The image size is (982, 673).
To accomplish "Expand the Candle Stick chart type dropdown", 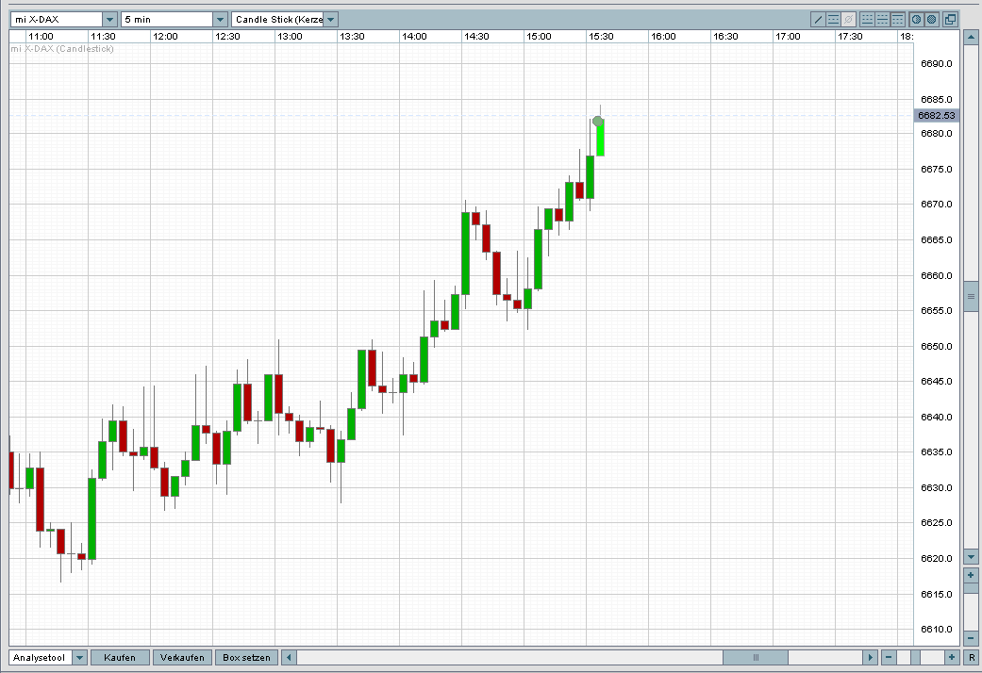I will [331, 20].
